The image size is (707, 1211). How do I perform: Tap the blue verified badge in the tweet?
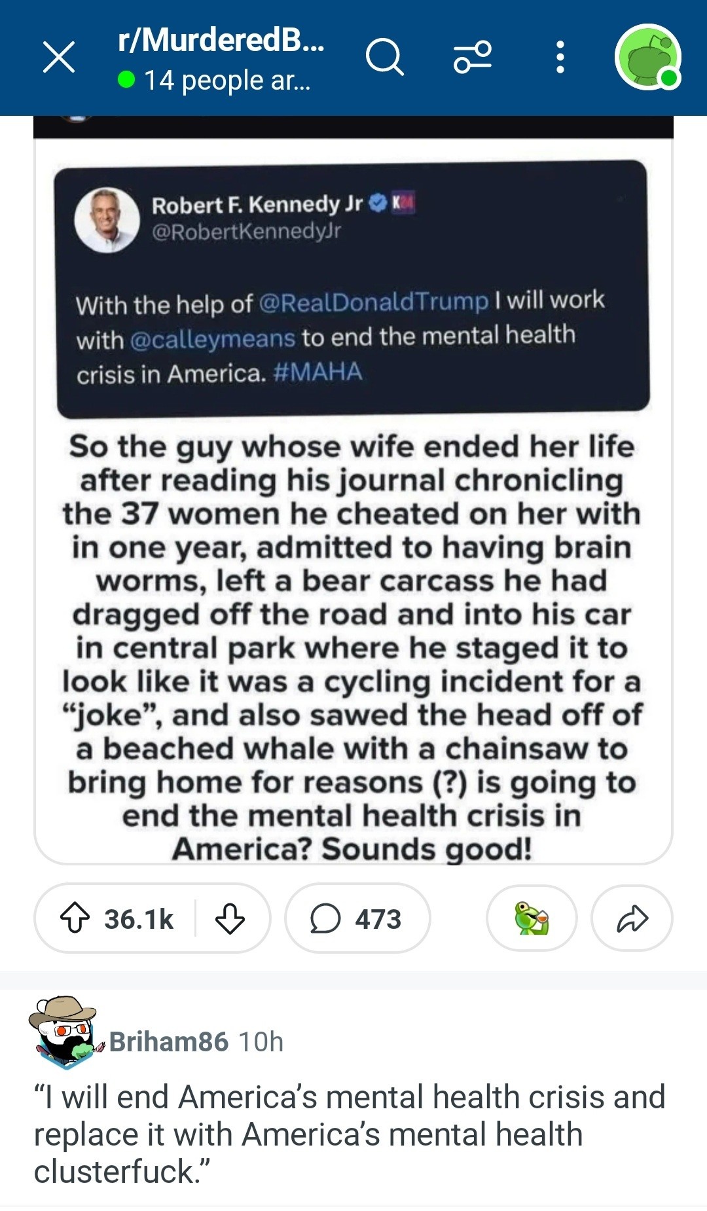click(378, 204)
